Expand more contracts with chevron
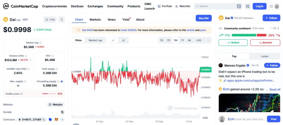The width and height of the screenshot is (283, 125). [x=62, y=119]
